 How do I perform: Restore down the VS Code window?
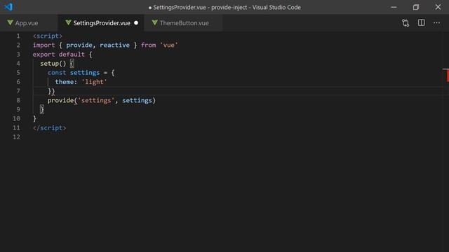coord(416,7)
